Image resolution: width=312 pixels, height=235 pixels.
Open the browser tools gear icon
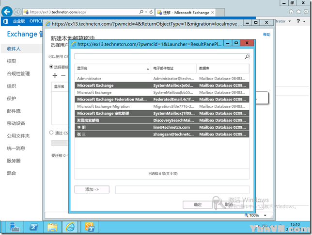[306, 12]
